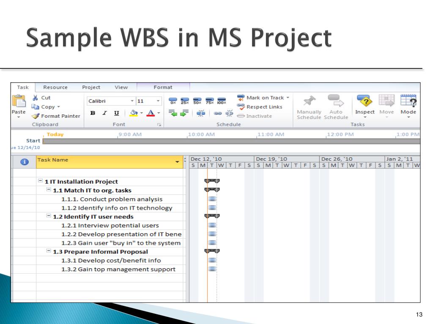Click Dec 19, '10 week header

click(287, 159)
